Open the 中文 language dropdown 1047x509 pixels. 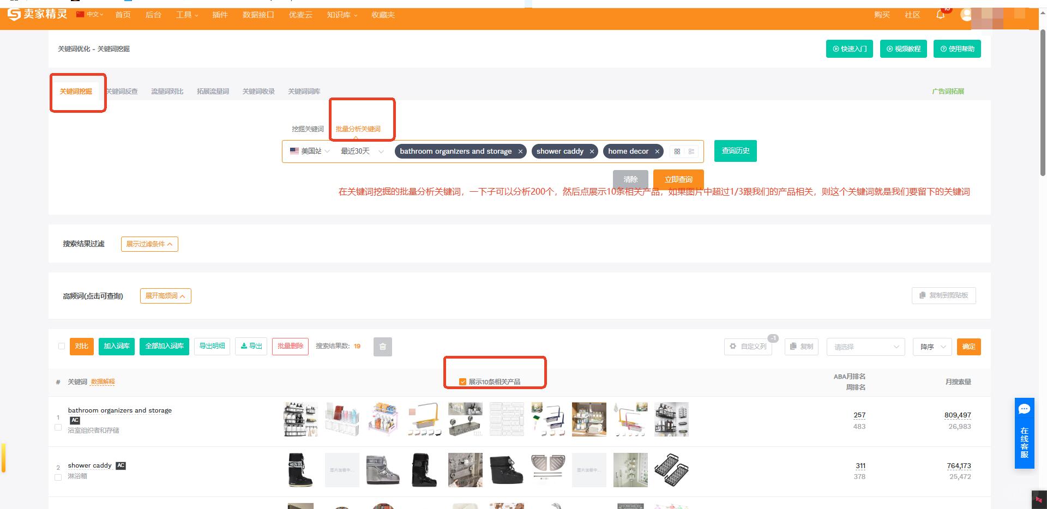[x=90, y=14]
